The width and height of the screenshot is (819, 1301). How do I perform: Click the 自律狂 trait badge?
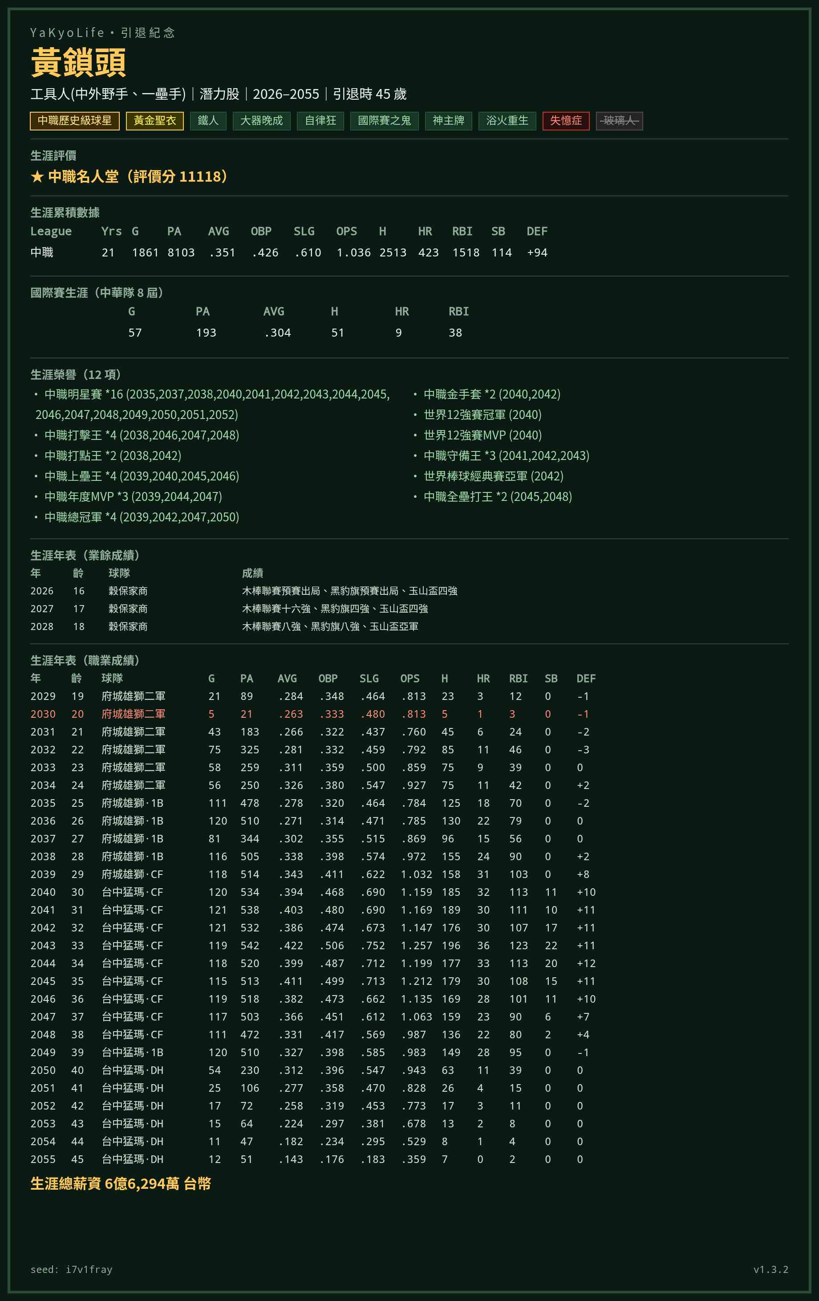(320, 121)
